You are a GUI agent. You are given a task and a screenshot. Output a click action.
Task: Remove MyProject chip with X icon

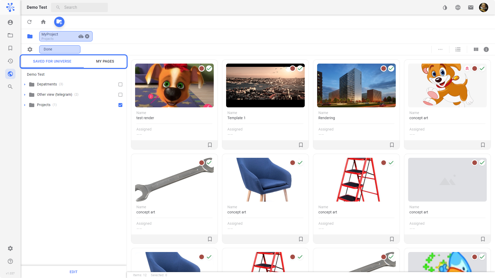pos(87,36)
